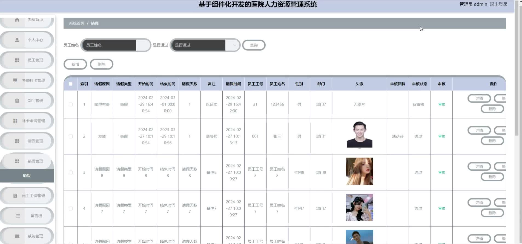Click the grid icon for 员工管理
Viewport: 522px width, 244px height.
pos(17,60)
